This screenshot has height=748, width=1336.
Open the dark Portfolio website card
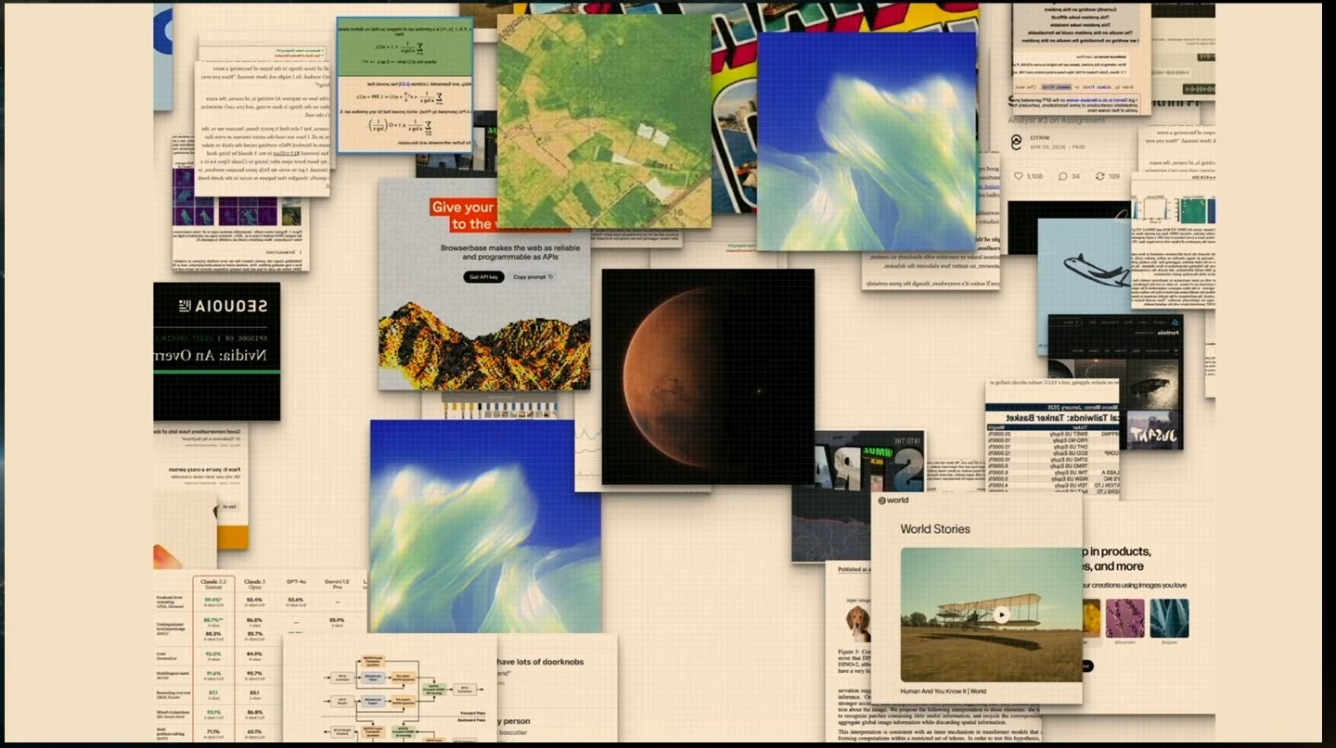pyautogui.click(x=1115, y=382)
